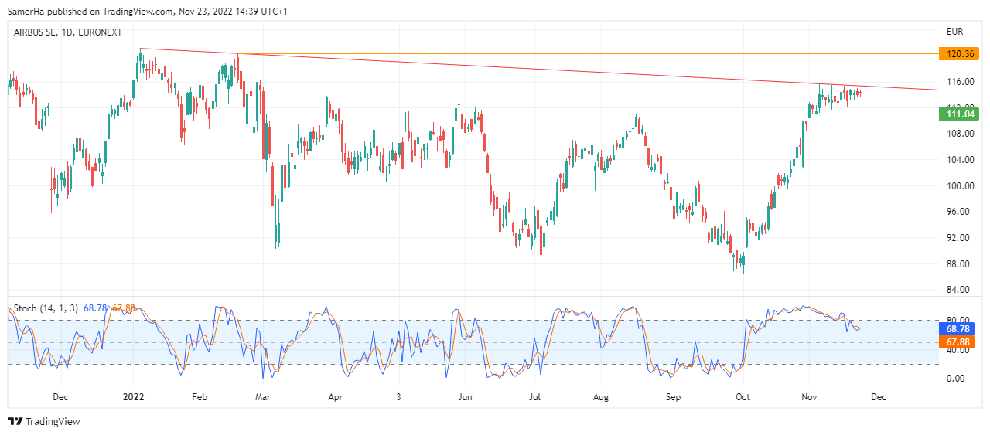990x435 pixels.
Task: Select the blue 68.78 Stoch axis tag
Action: pyautogui.click(x=958, y=328)
